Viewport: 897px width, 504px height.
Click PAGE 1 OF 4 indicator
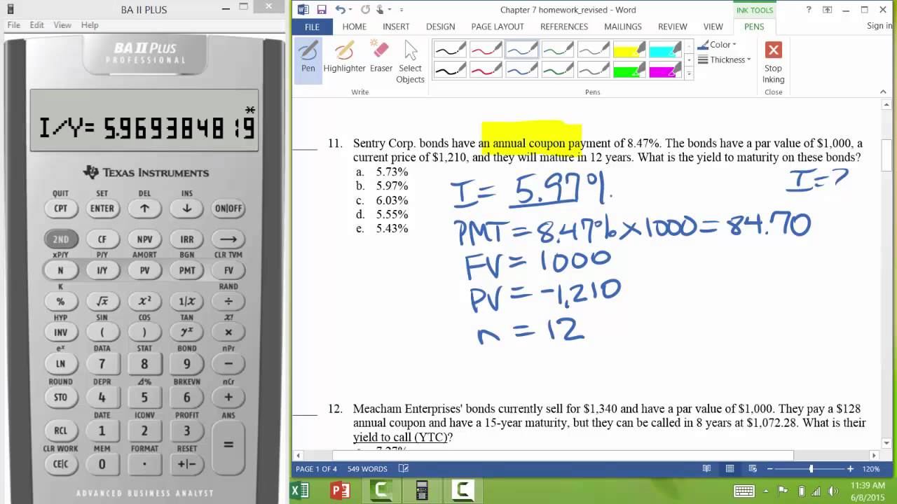coord(316,469)
